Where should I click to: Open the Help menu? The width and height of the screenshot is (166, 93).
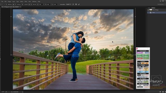[x=39, y=2]
